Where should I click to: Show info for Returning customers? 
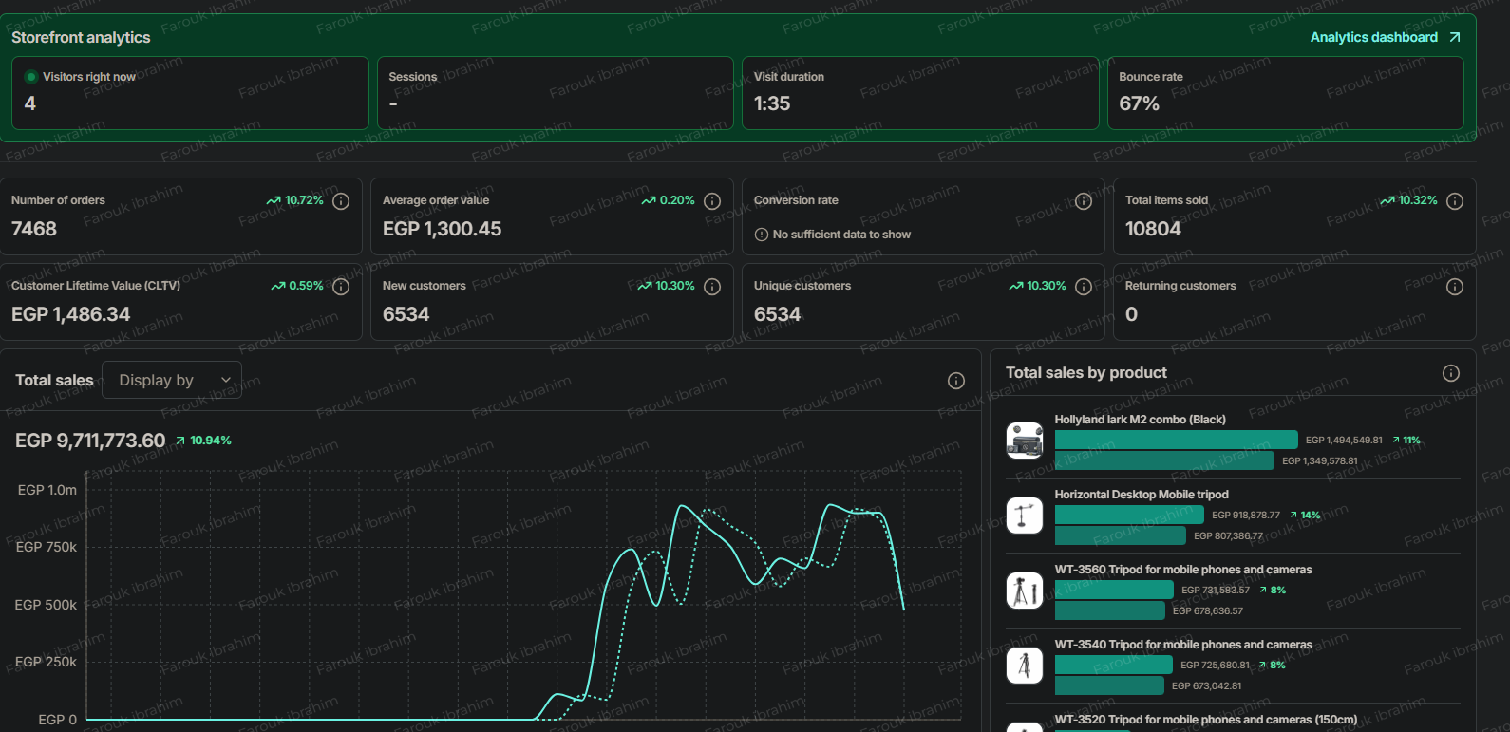1455,287
